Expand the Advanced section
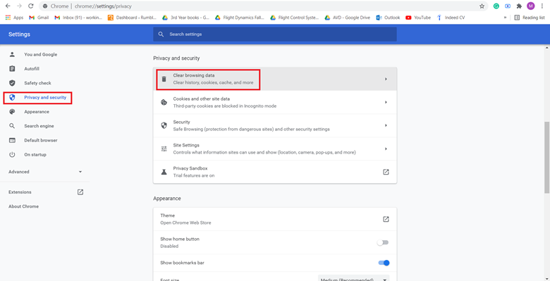Viewport: 550px width, 281px height. (45, 172)
